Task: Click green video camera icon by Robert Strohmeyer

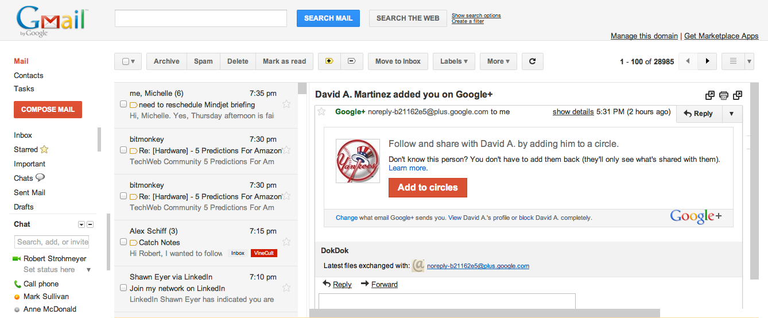Action: (x=17, y=259)
